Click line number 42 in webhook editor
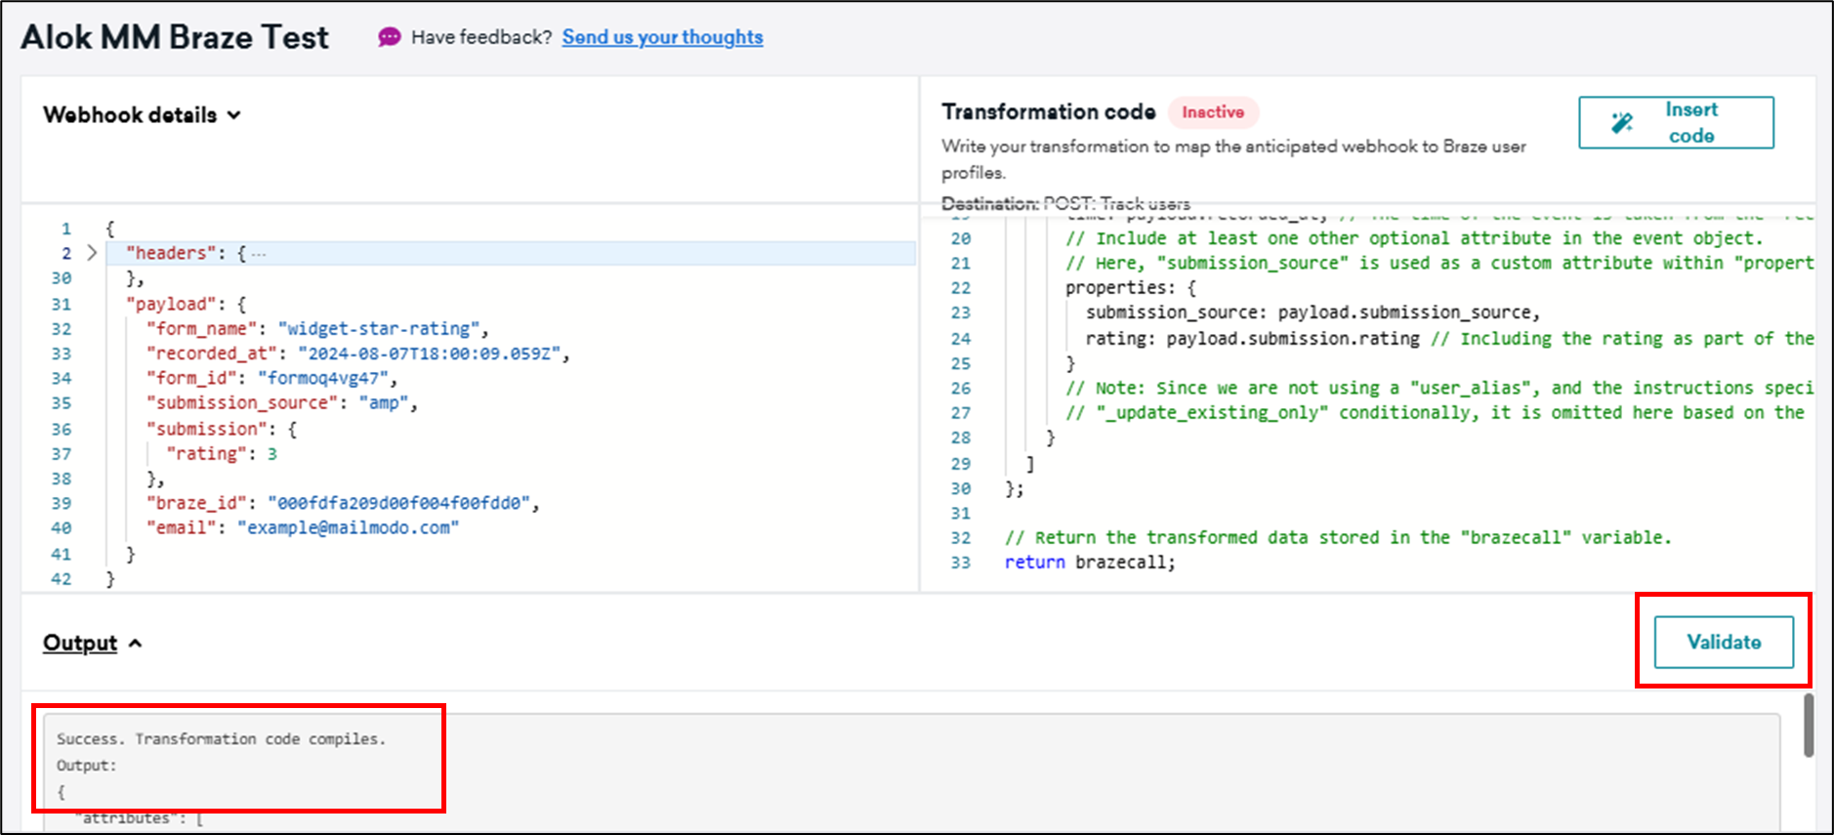The width and height of the screenshot is (1834, 835). click(x=61, y=578)
